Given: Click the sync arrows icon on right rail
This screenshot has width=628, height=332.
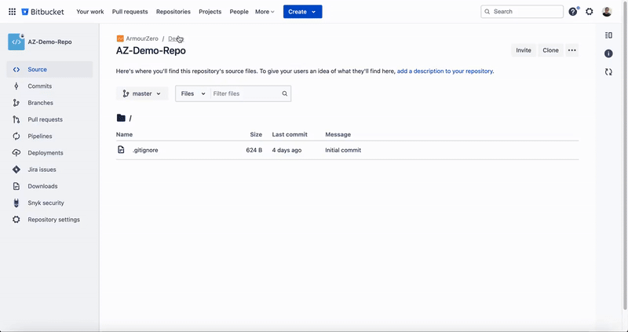Looking at the screenshot, I should [608, 72].
